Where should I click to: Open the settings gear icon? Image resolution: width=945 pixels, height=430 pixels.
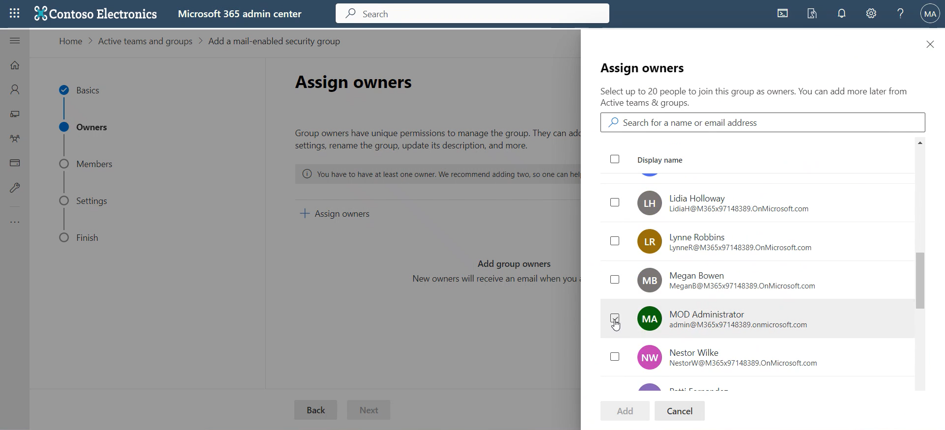(x=871, y=13)
